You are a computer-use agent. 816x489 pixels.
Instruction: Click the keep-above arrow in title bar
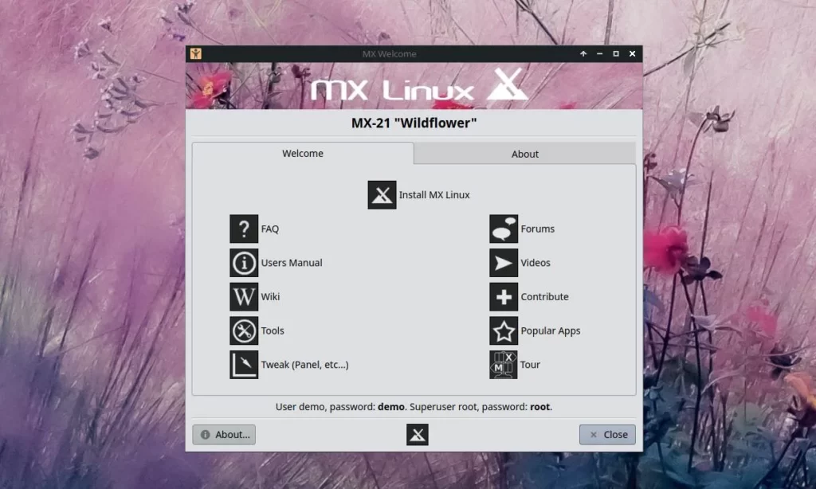coord(583,54)
